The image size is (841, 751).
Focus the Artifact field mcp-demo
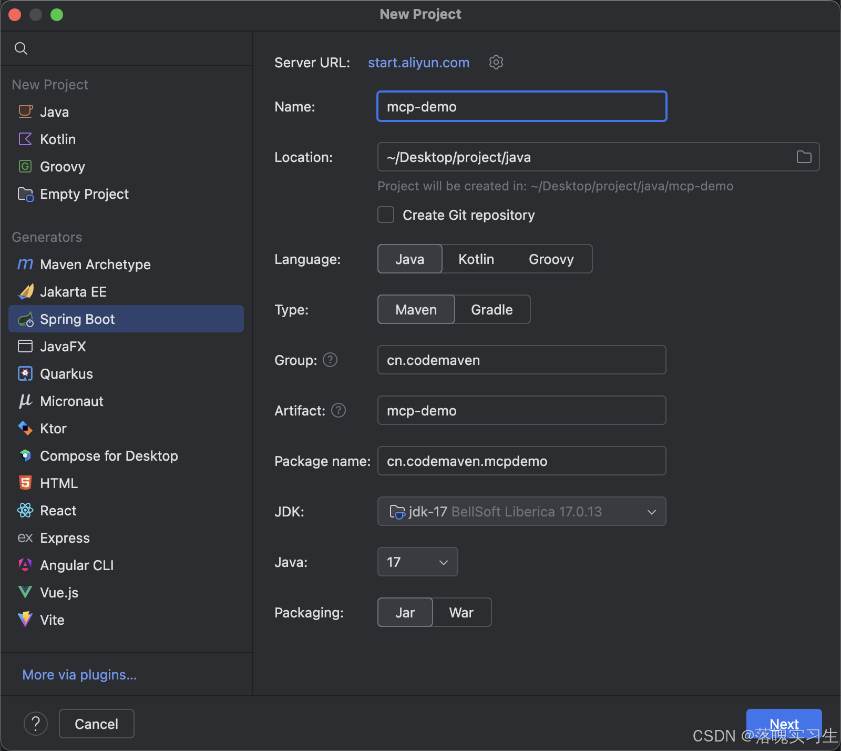click(522, 410)
